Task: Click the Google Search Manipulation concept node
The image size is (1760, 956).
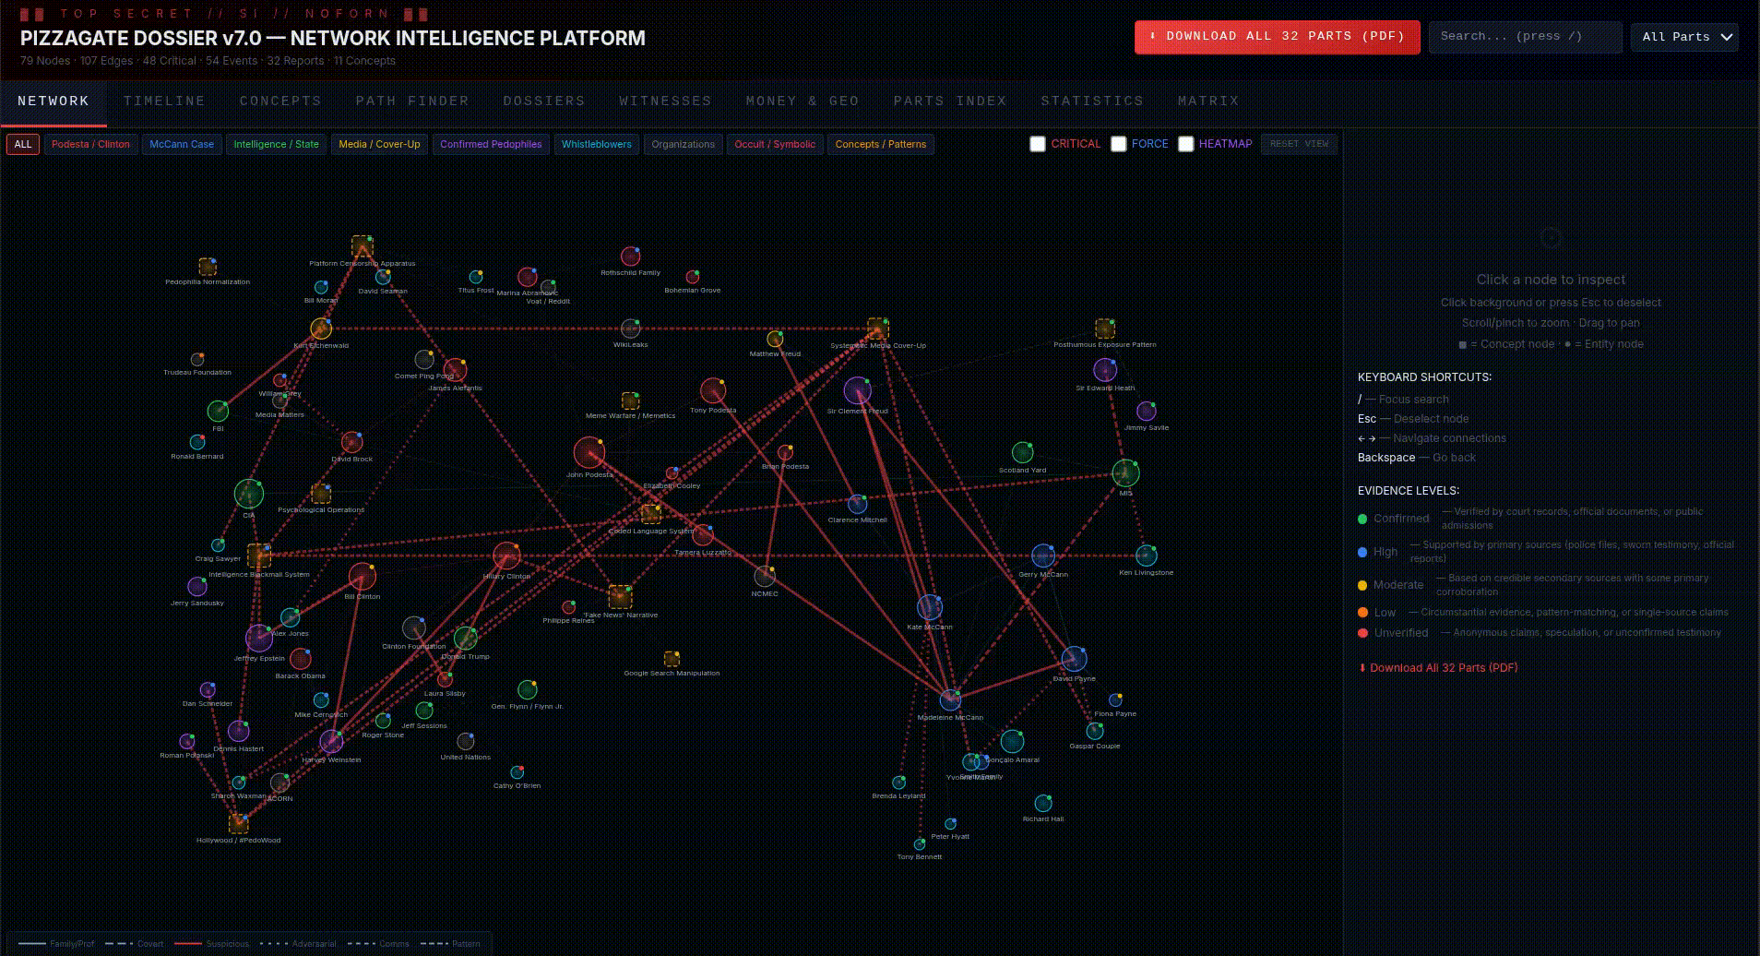Action: click(x=672, y=659)
